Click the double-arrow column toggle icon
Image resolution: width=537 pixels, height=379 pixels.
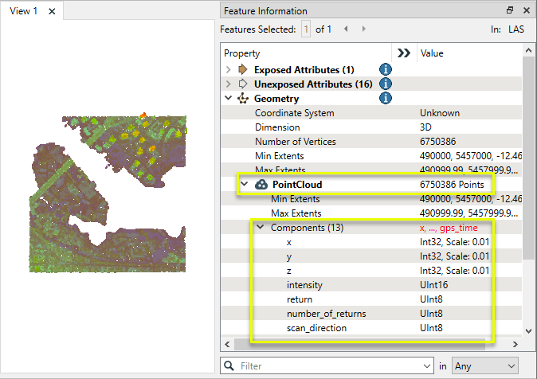coord(404,53)
